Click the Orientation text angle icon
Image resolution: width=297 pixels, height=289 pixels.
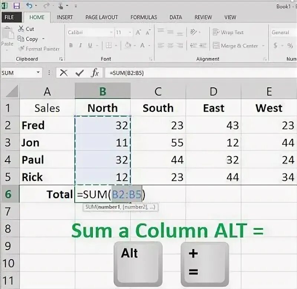pos(193,32)
